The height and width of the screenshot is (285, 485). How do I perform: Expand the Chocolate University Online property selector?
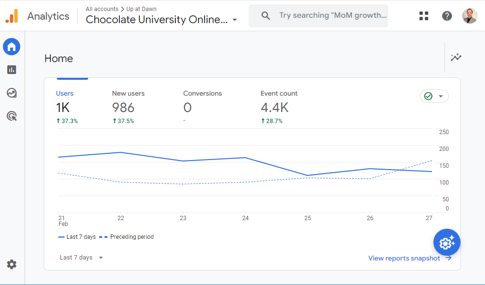(x=161, y=20)
